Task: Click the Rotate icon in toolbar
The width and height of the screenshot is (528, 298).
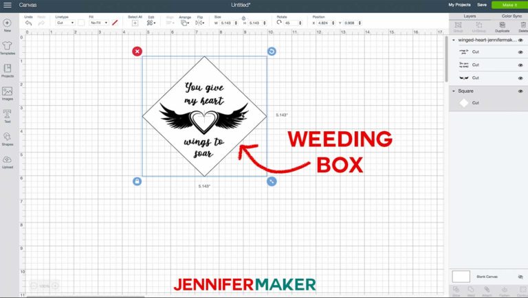Action: [279, 23]
